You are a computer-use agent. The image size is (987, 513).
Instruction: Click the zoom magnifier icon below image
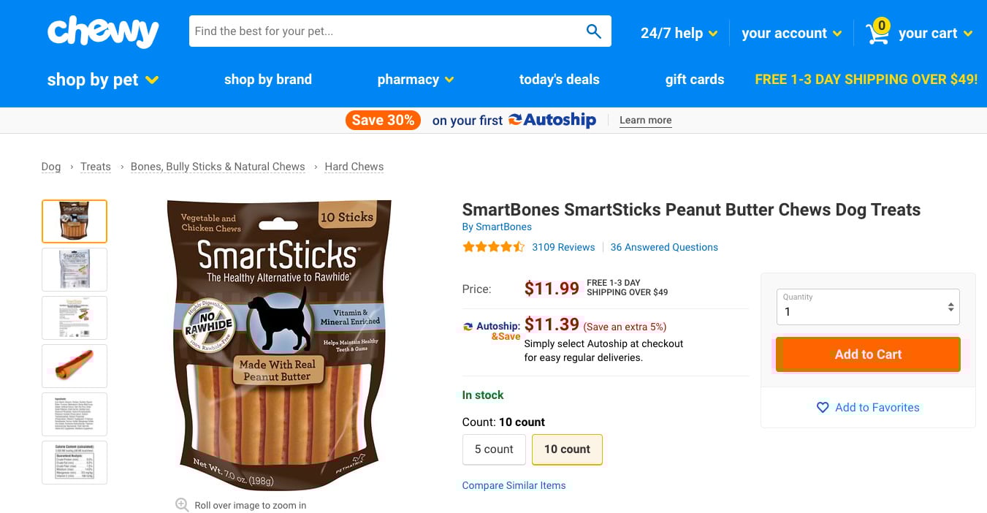click(182, 505)
